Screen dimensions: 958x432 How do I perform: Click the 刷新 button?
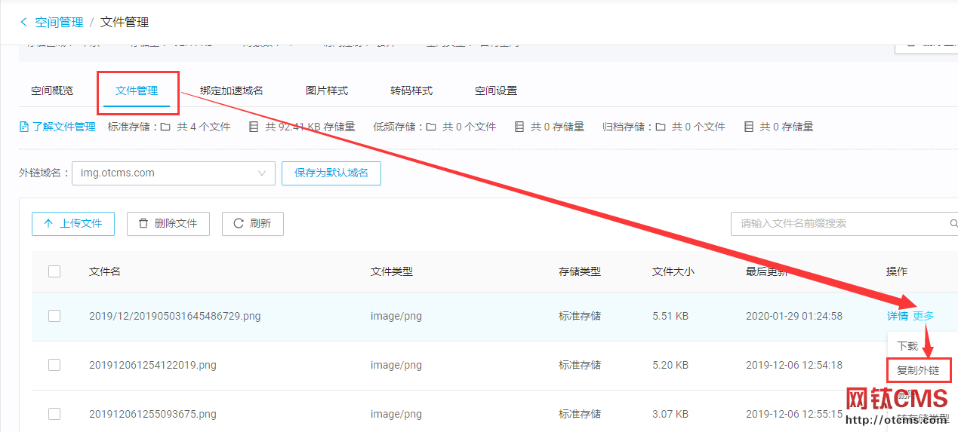(252, 223)
